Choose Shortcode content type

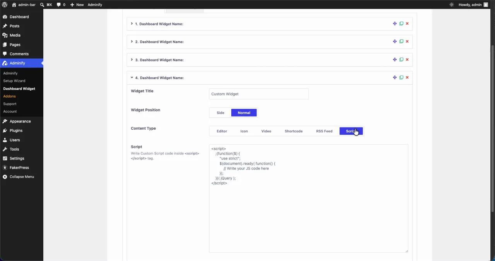(x=294, y=131)
